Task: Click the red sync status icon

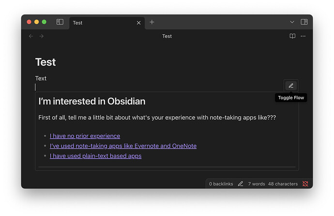Action: [305, 184]
